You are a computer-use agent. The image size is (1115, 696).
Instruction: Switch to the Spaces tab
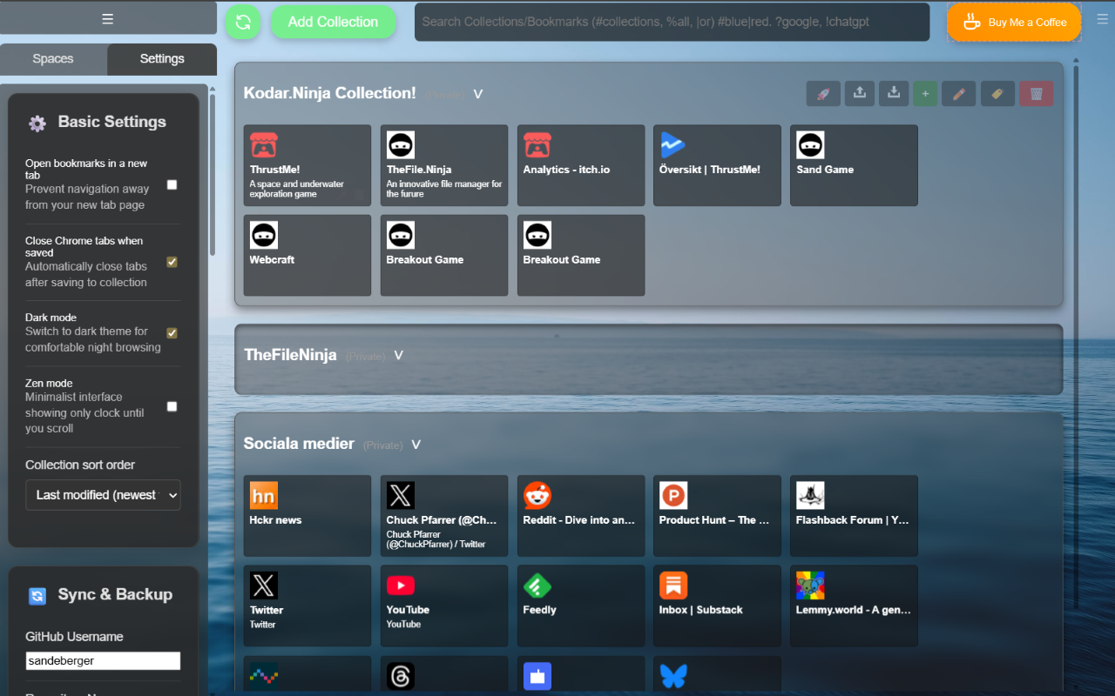click(53, 59)
